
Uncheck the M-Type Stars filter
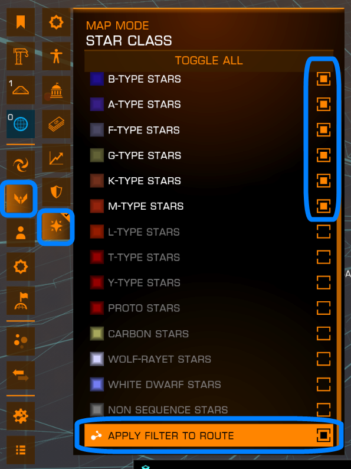click(323, 206)
